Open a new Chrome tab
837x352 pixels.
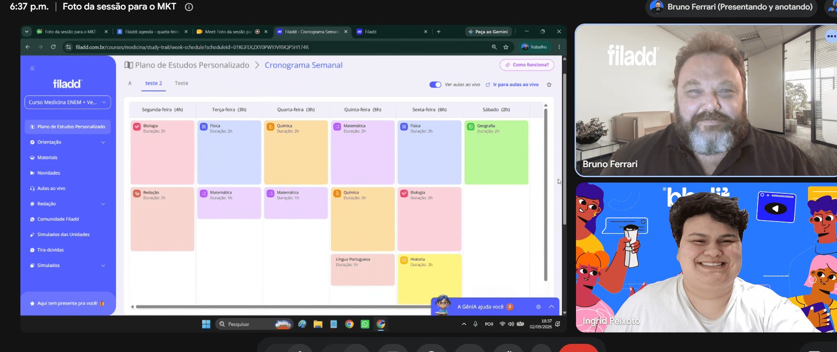click(438, 32)
